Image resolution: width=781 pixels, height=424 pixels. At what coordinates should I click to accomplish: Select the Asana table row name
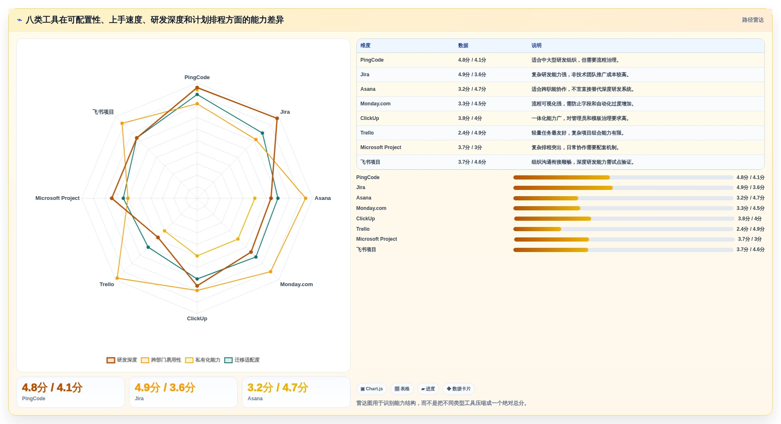368,90
